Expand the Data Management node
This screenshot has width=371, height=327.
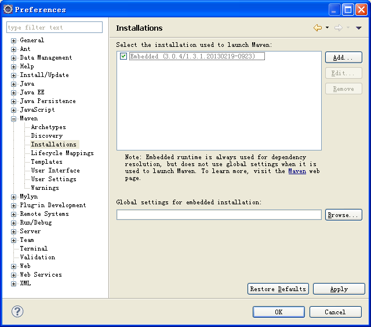13,58
